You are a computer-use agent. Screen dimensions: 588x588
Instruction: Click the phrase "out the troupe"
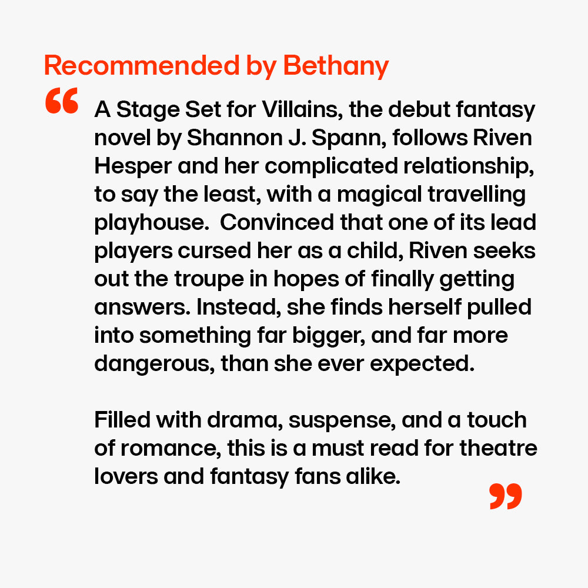[158, 279]
